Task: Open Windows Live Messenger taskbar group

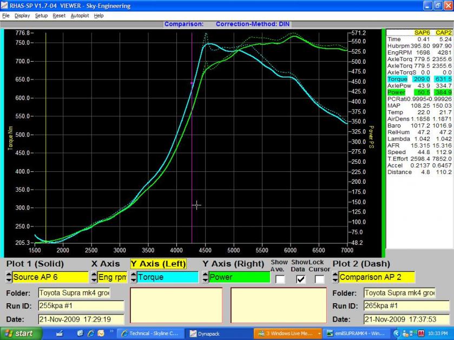Action: pos(287,334)
